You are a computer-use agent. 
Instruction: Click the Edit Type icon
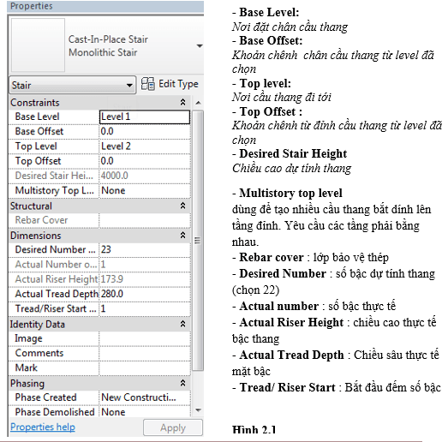(x=147, y=84)
